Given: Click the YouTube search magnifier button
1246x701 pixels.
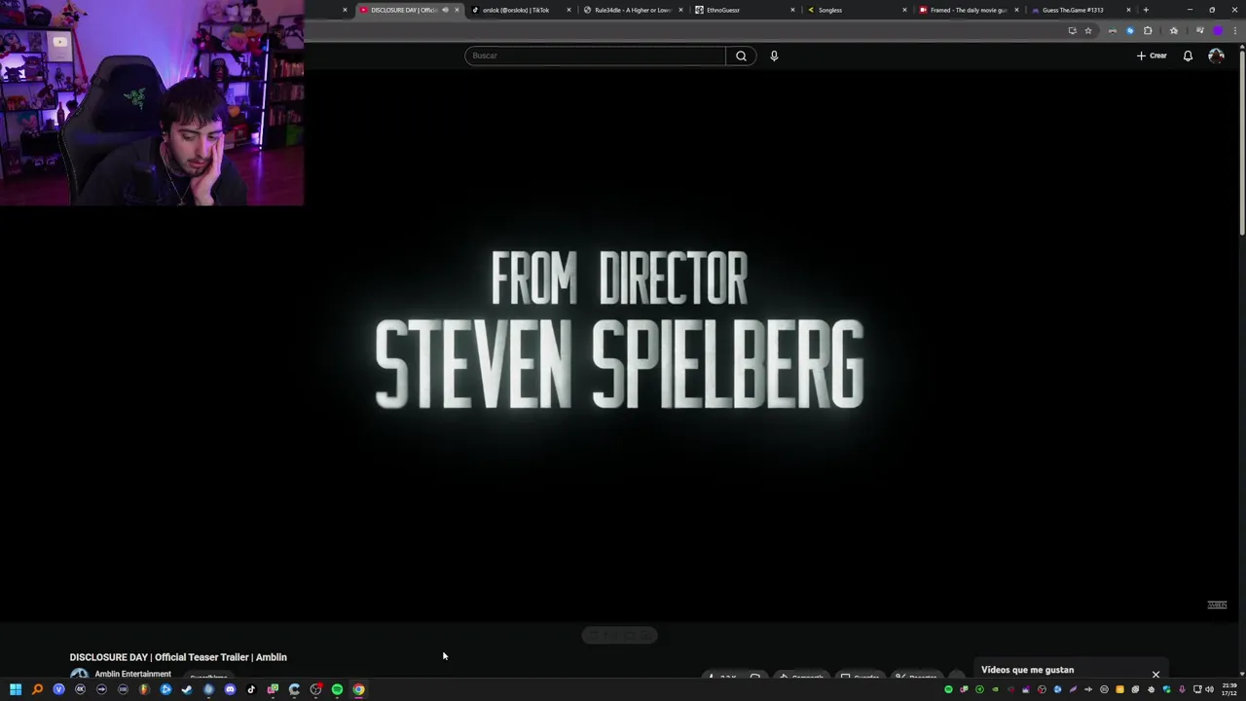Looking at the screenshot, I should (741, 55).
